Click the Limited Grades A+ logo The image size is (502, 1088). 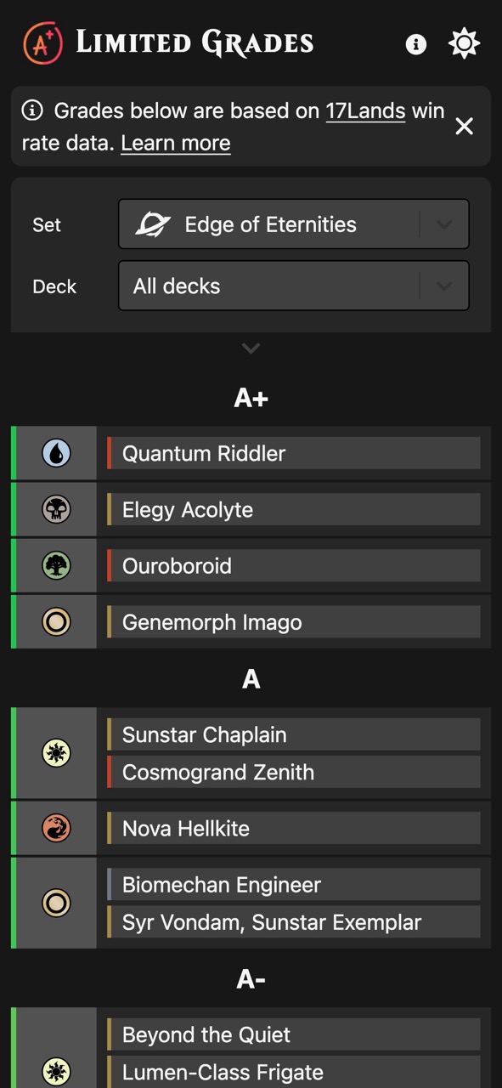(42, 42)
